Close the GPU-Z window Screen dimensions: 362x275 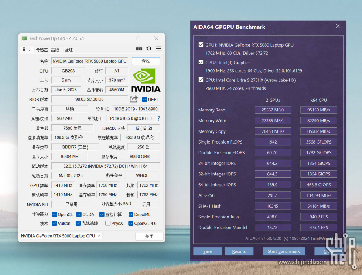pos(156,38)
